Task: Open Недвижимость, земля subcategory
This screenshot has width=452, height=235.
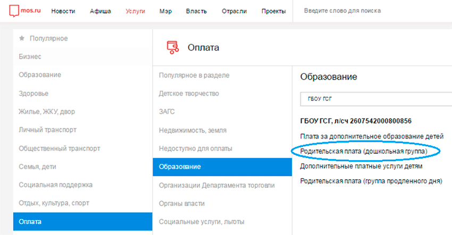Action: pyautogui.click(x=192, y=130)
